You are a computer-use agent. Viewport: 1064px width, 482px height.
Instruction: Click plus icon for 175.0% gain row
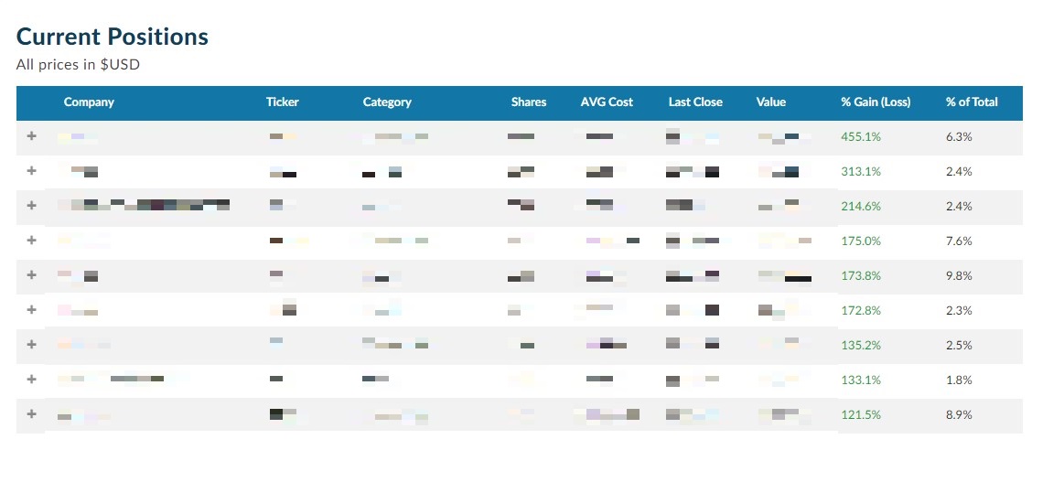point(31,240)
